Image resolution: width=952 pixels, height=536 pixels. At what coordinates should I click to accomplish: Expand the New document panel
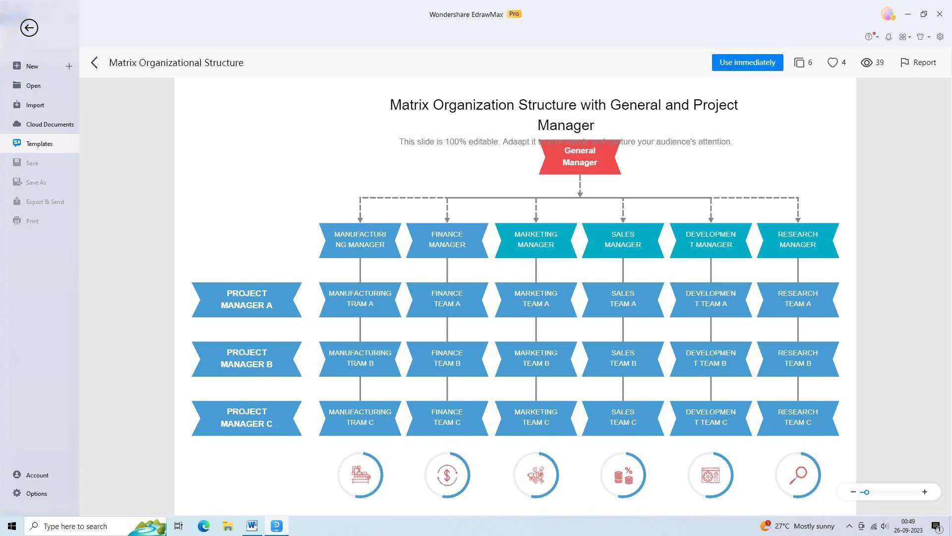[70, 66]
